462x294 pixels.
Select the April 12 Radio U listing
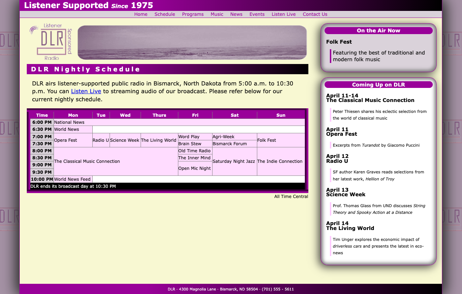point(337,159)
